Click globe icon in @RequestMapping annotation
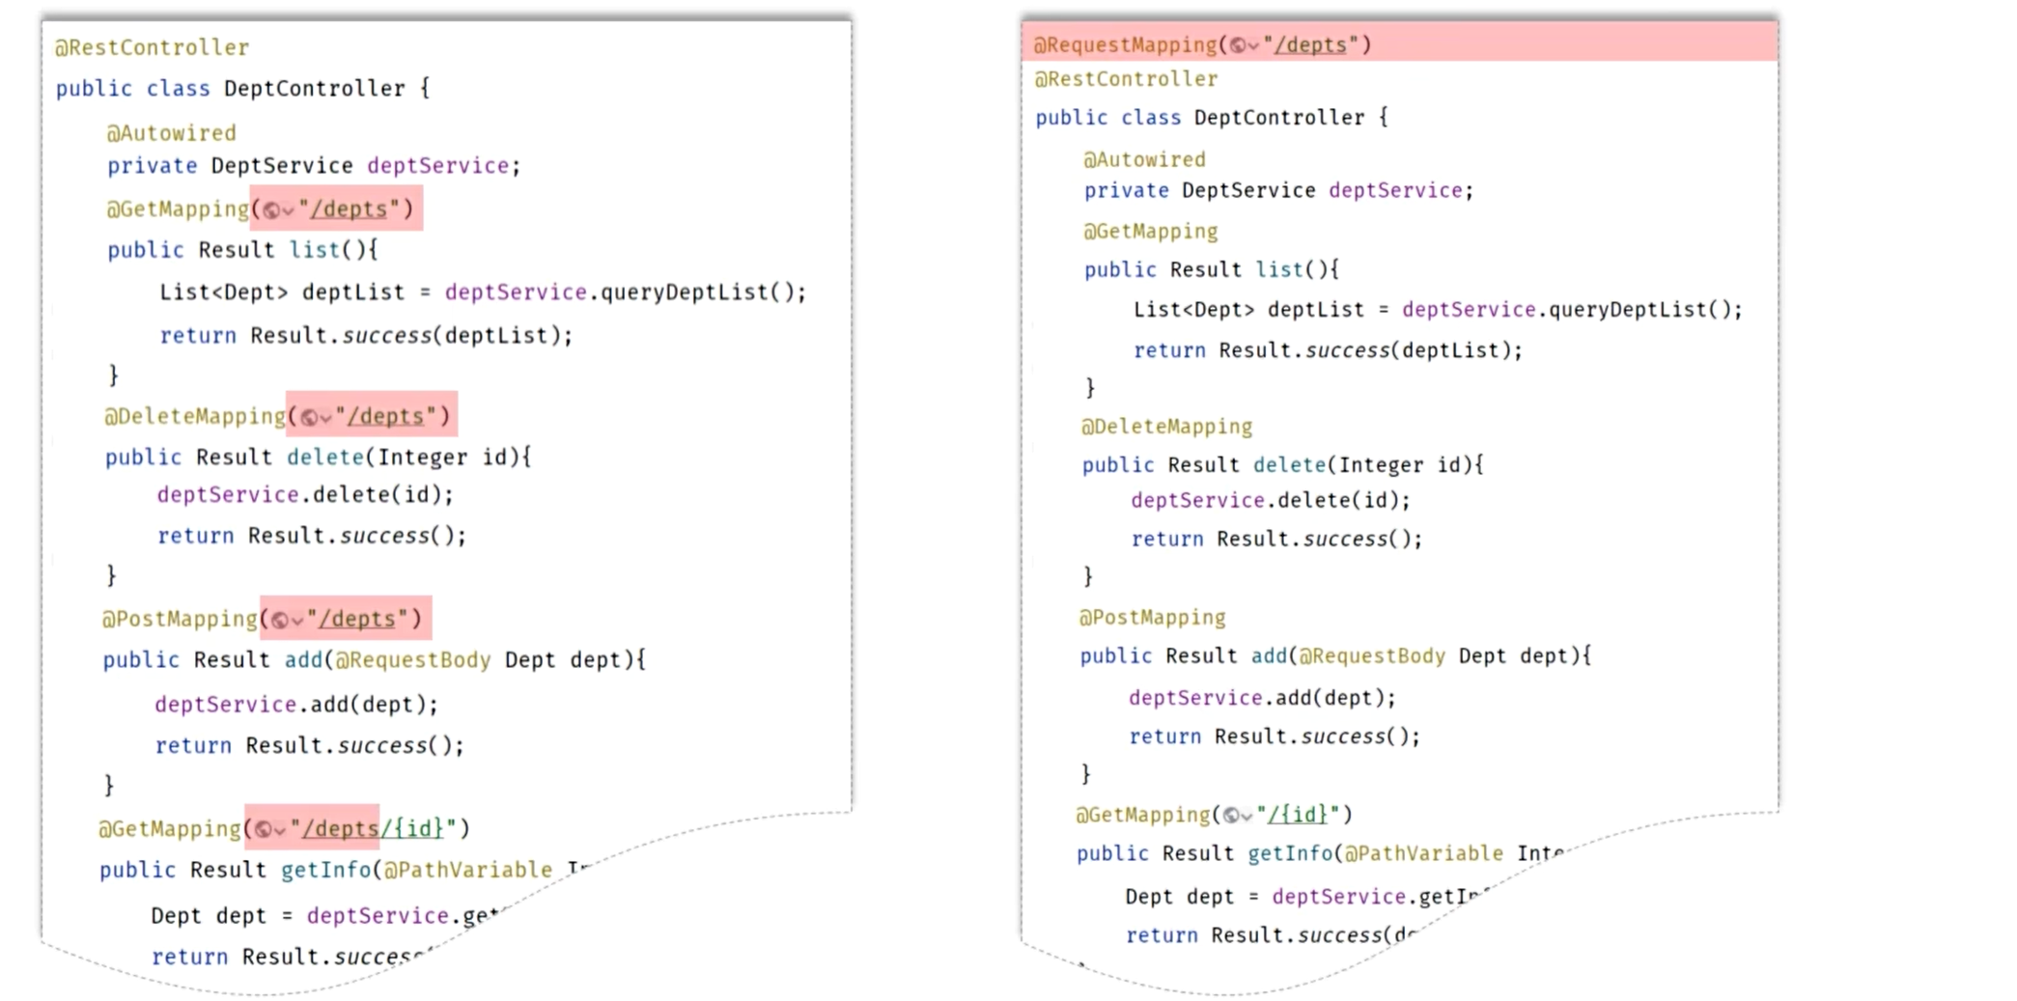This screenshot has height=1001, width=2017. coord(1237,45)
